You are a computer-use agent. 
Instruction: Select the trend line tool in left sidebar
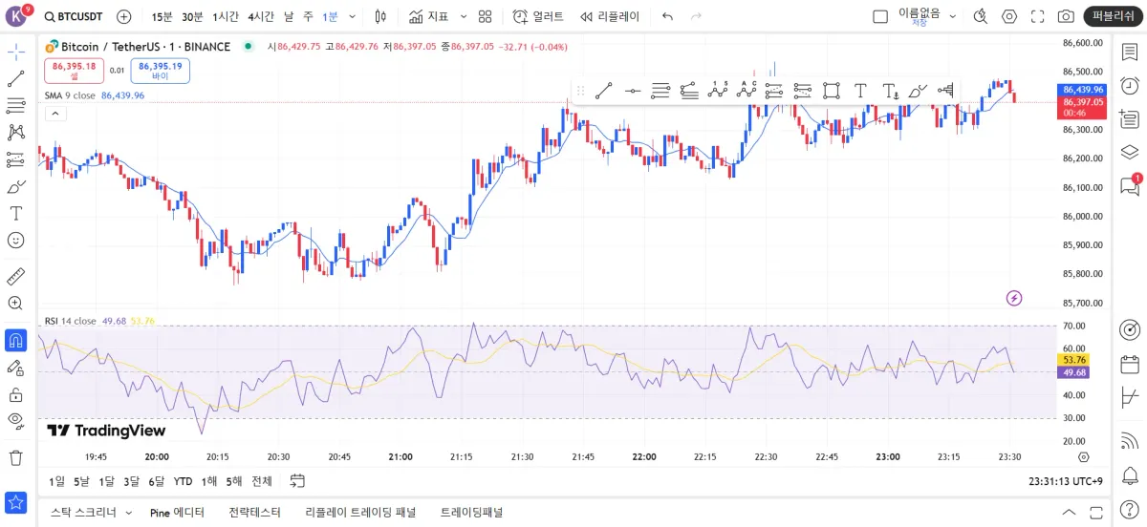[15, 79]
